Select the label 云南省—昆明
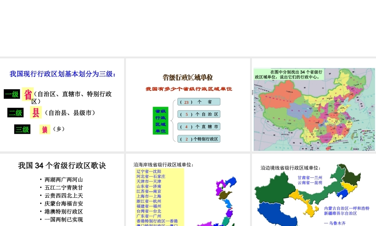Image resolution: width=376 pixels, height=226 pixels. click(310, 183)
